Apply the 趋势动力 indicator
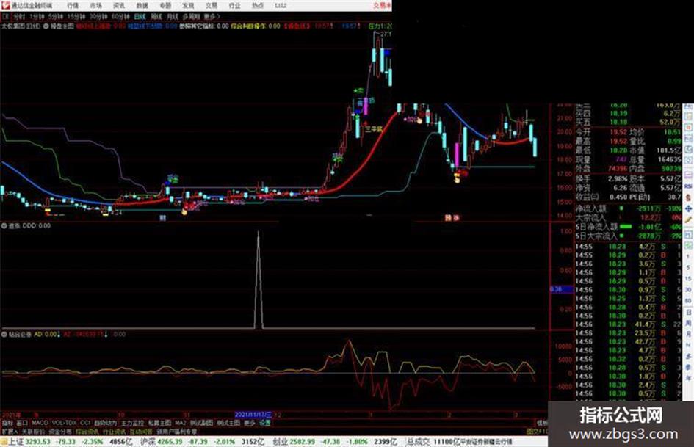The height and width of the screenshot is (447, 694). [x=105, y=423]
